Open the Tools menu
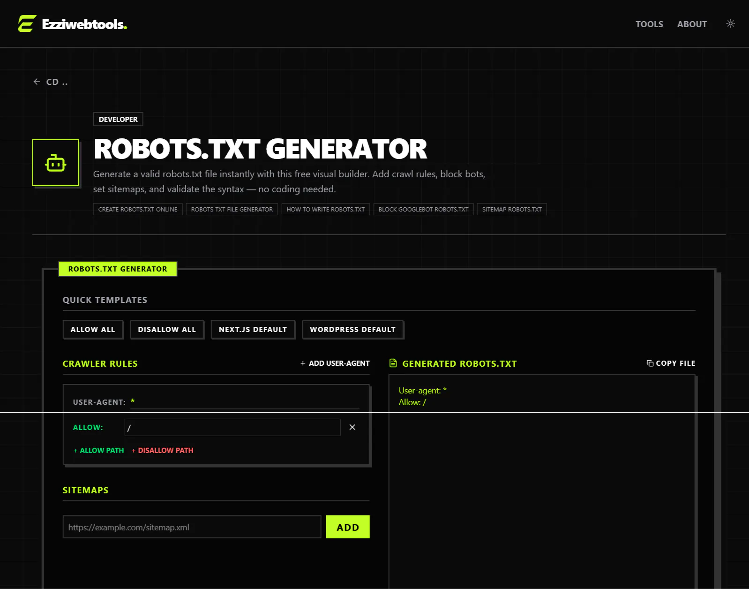Viewport: 749px width, 589px height. 649,24
